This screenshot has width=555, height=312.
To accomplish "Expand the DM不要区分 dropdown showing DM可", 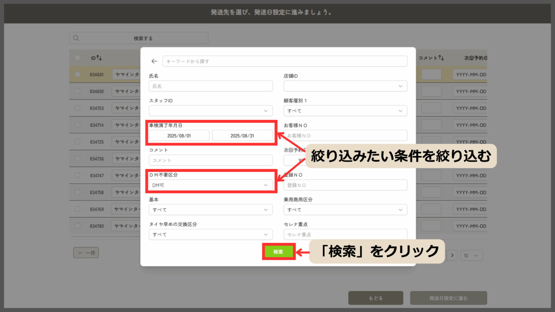I will pyautogui.click(x=211, y=185).
